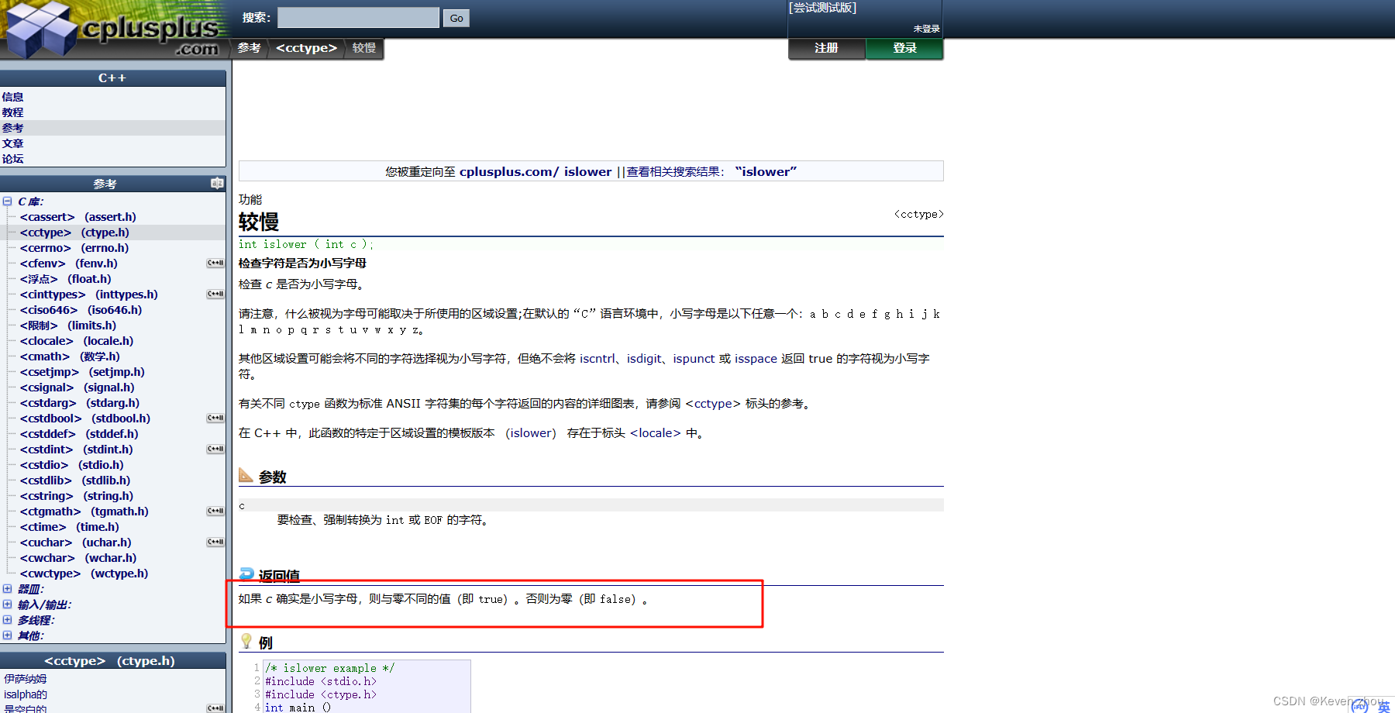
Task: Follow the <cctype> header link in description
Action: 713,404
